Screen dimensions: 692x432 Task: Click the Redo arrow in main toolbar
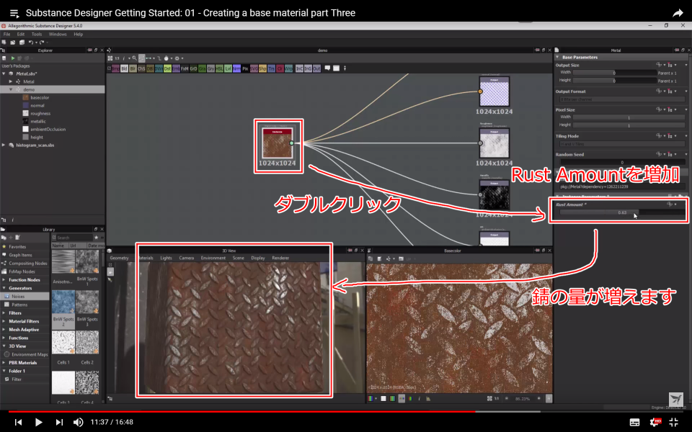pos(42,42)
